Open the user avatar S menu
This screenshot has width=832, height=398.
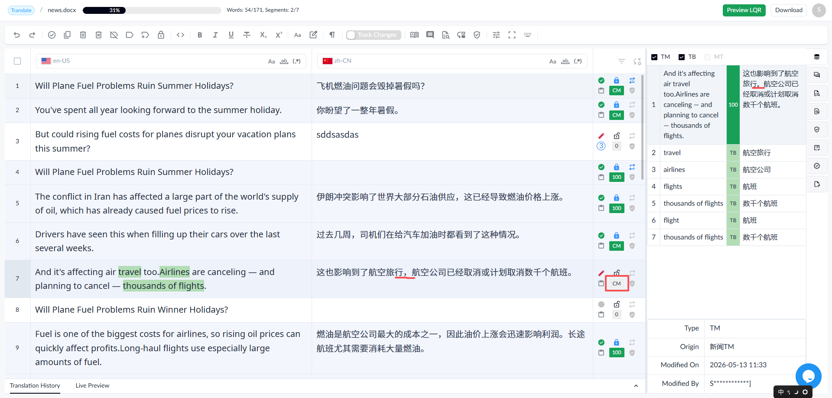click(819, 10)
